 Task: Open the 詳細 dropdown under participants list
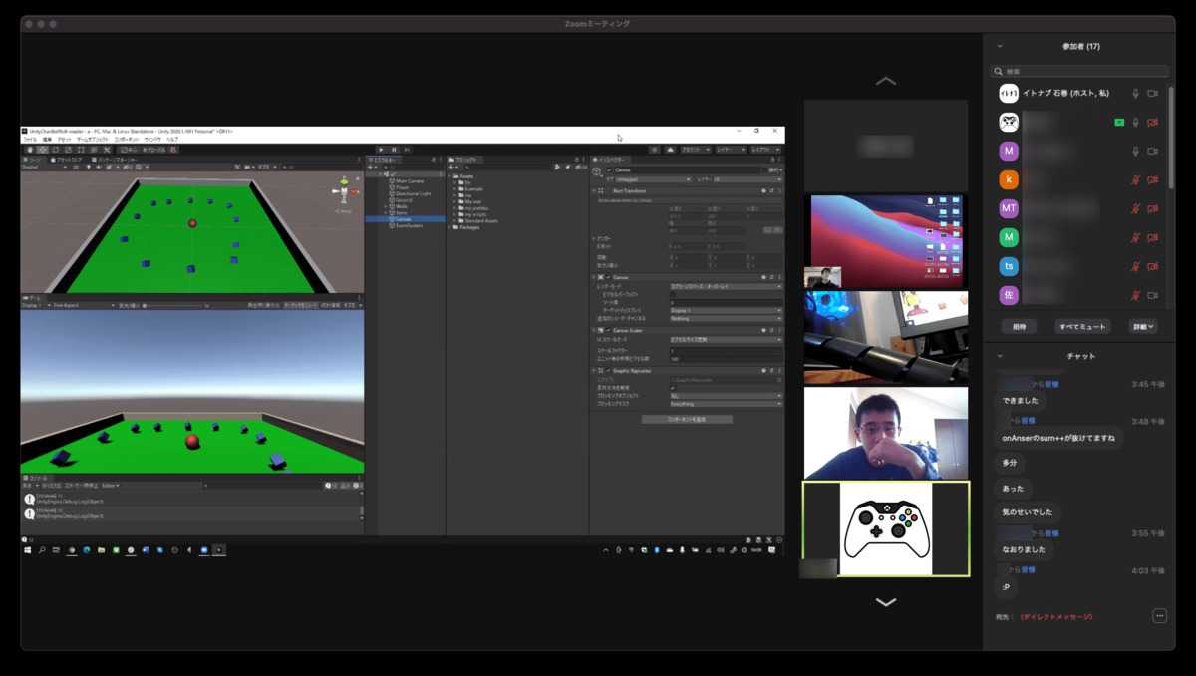tap(1142, 326)
